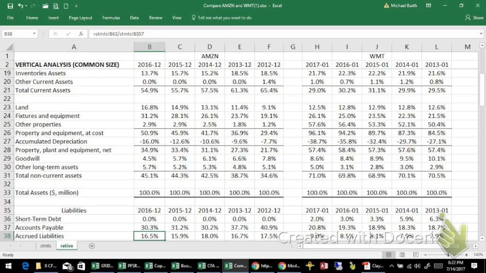486x273 pixels.
Task: Click vertical scrollbar down arrow
Action: pyautogui.click(x=482, y=238)
